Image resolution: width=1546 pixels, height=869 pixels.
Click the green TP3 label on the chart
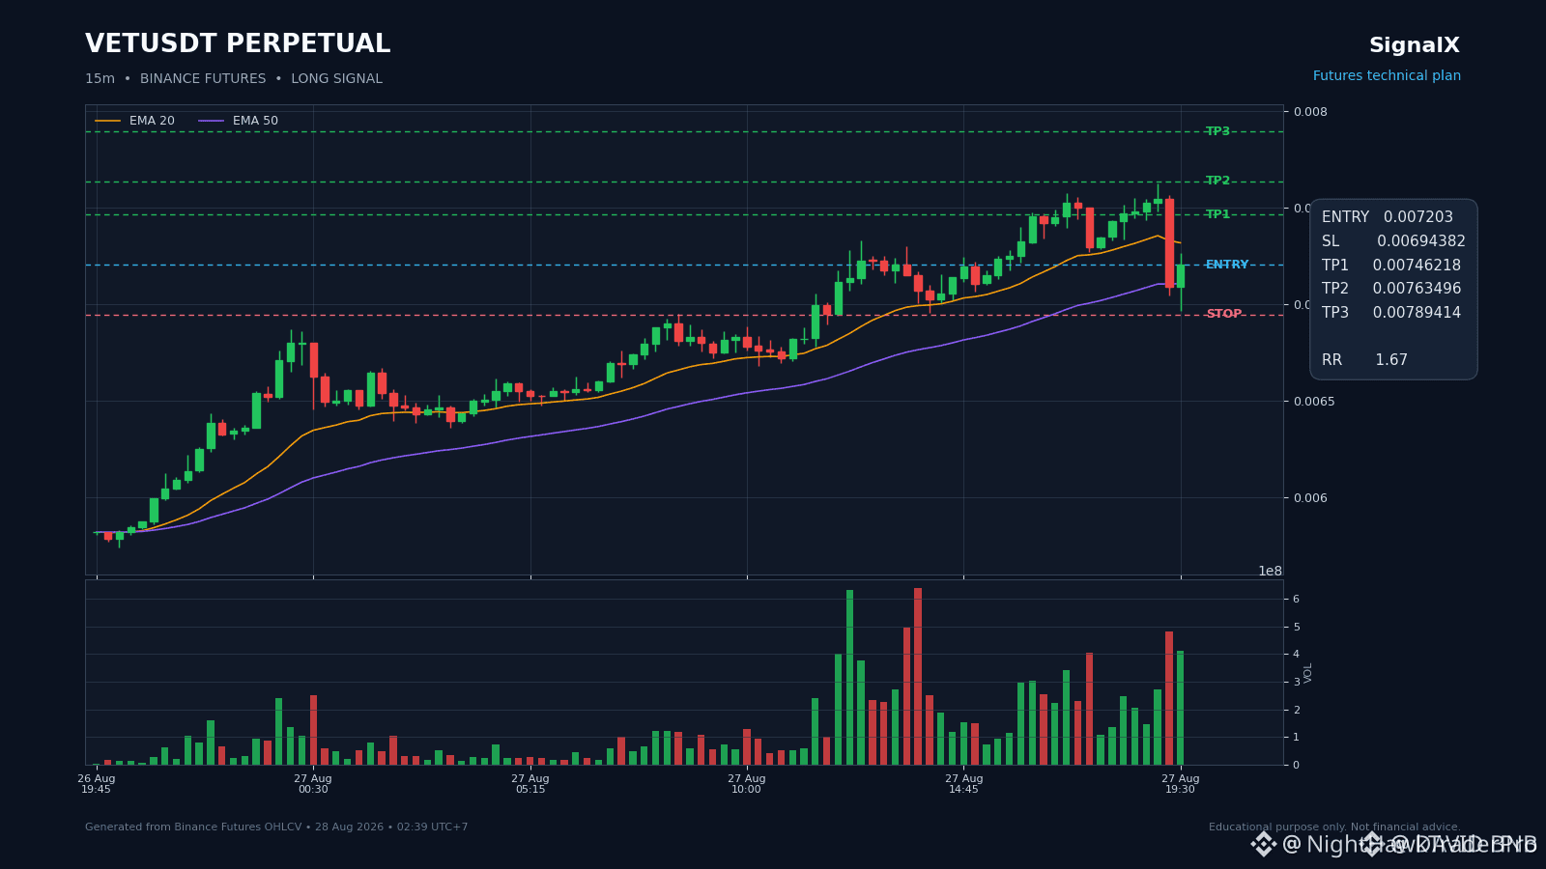pyautogui.click(x=1217, y=131)
